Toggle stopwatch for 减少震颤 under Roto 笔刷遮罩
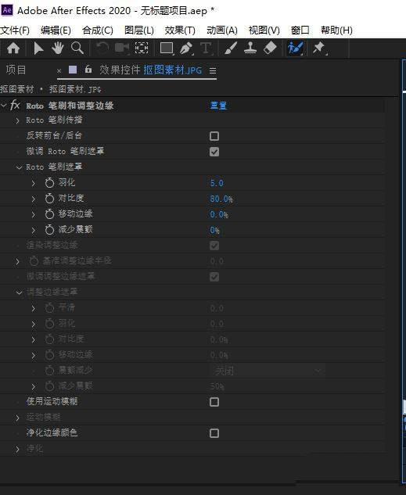The width and height of the screenshot is (406, 495). click(49, 230)
